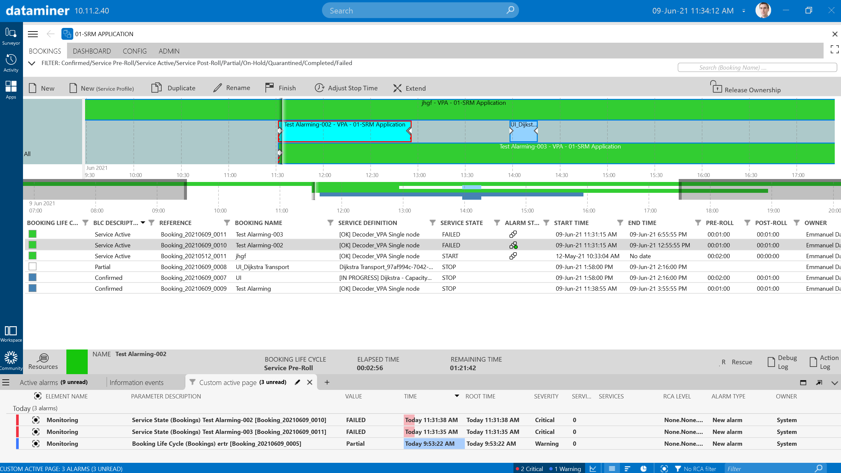Expand the booking FILTER chevron
Viewport: 841px width, 473px height.
[32, 63]
